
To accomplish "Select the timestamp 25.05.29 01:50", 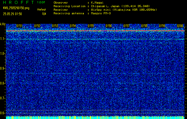I will pos(12,14).
